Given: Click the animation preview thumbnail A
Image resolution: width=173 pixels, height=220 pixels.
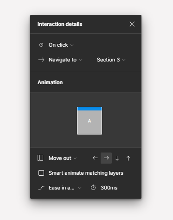Looking at the screenshot, I should [90, 121].
